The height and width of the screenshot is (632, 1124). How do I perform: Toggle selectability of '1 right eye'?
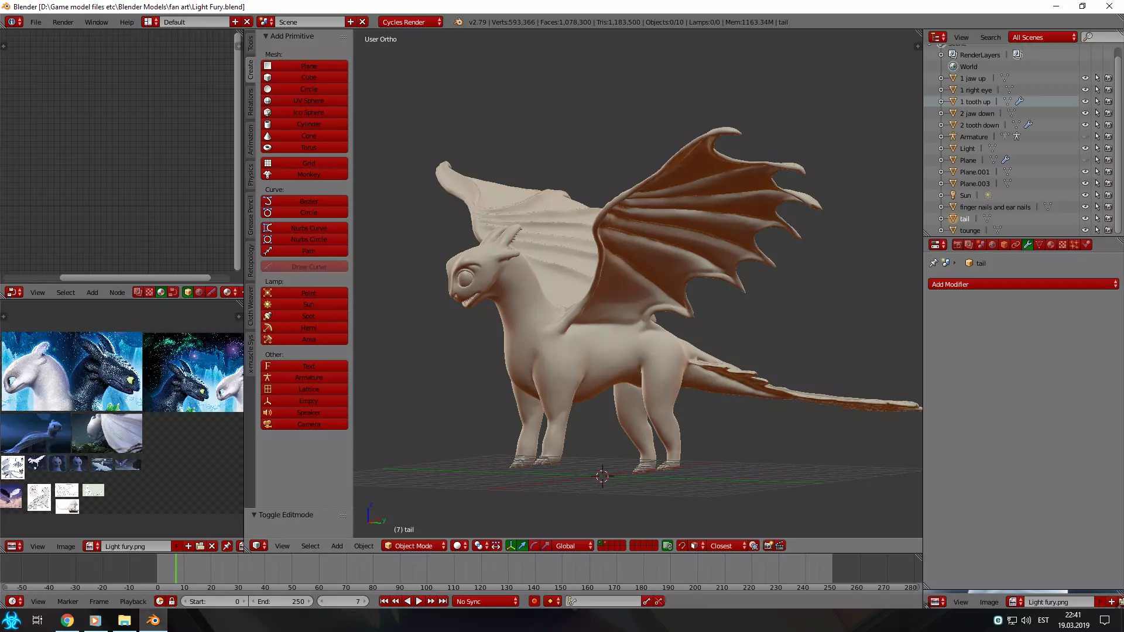pyautogui.click(x=1097, y=90)
